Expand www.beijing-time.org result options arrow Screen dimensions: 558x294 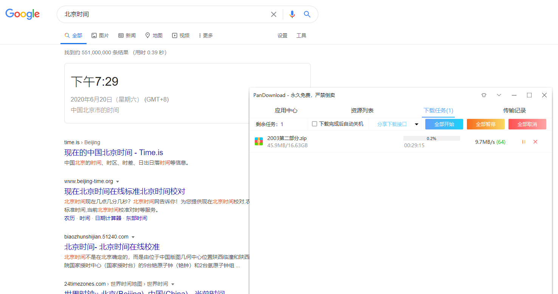click(x=118, y=182)
